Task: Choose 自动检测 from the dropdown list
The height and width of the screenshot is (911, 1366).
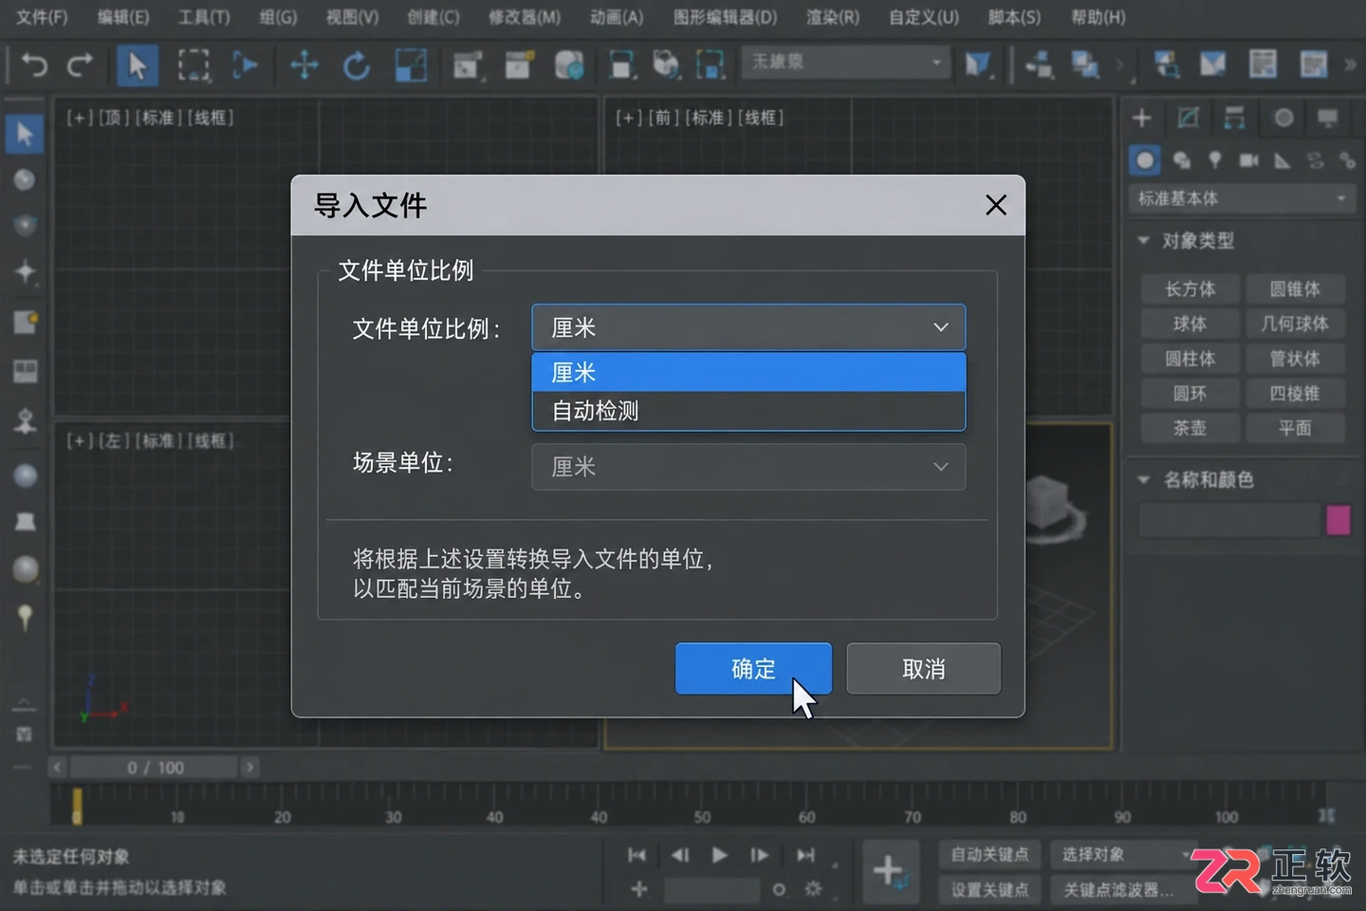Action: 748,411
